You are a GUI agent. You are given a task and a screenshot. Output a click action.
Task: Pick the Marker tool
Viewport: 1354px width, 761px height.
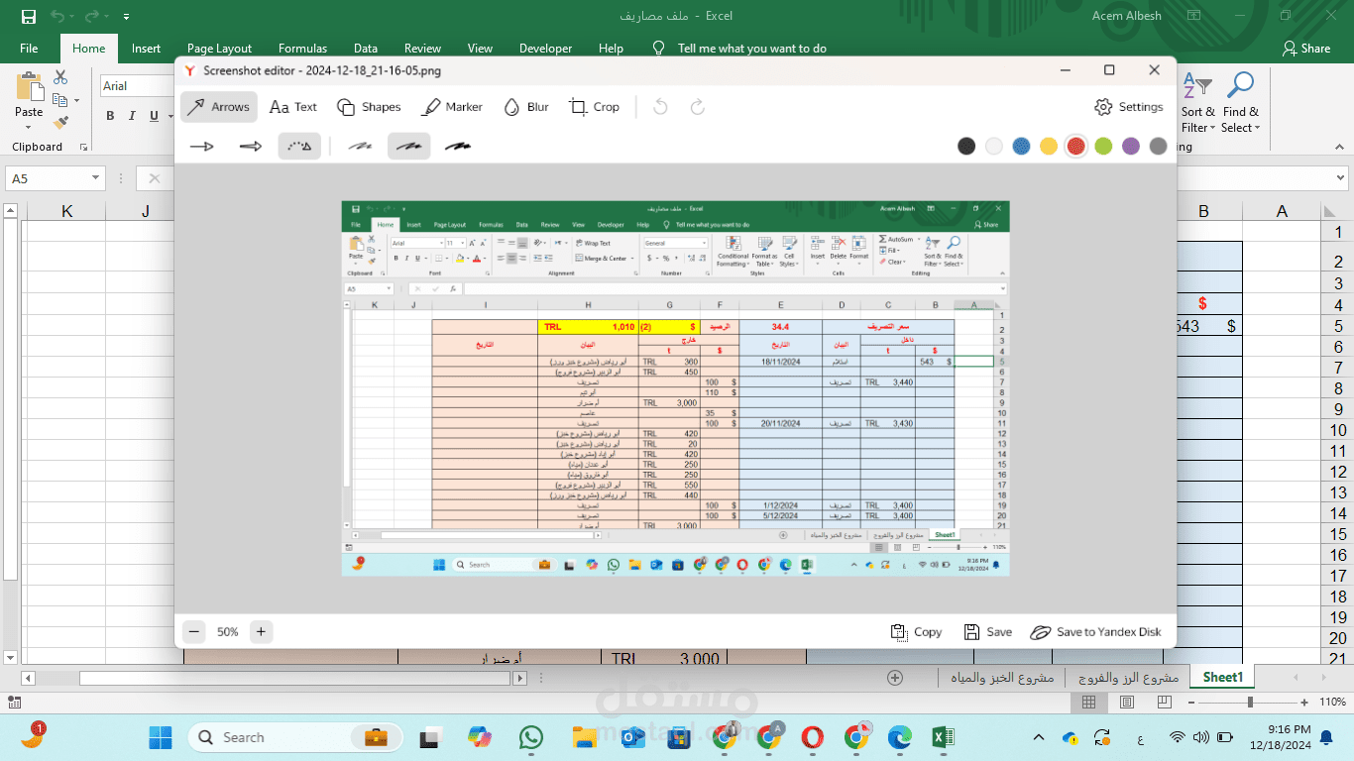[x=452, y=107]
